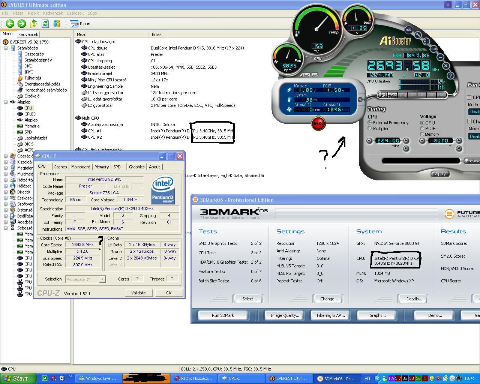The width and height of the screenshot is (480, 384).
Task: Collapse the Alaplap tree branch
Action: click(x=6, y=102)
